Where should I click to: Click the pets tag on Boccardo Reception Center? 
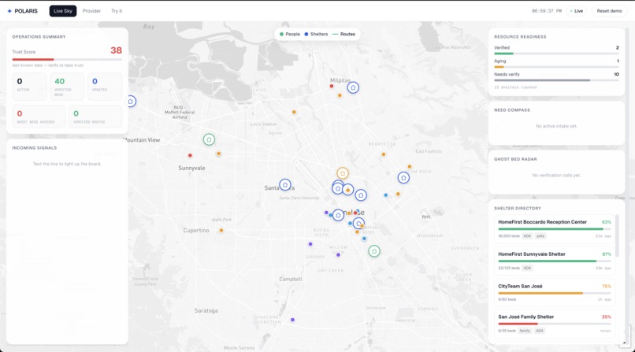point(540,236)
